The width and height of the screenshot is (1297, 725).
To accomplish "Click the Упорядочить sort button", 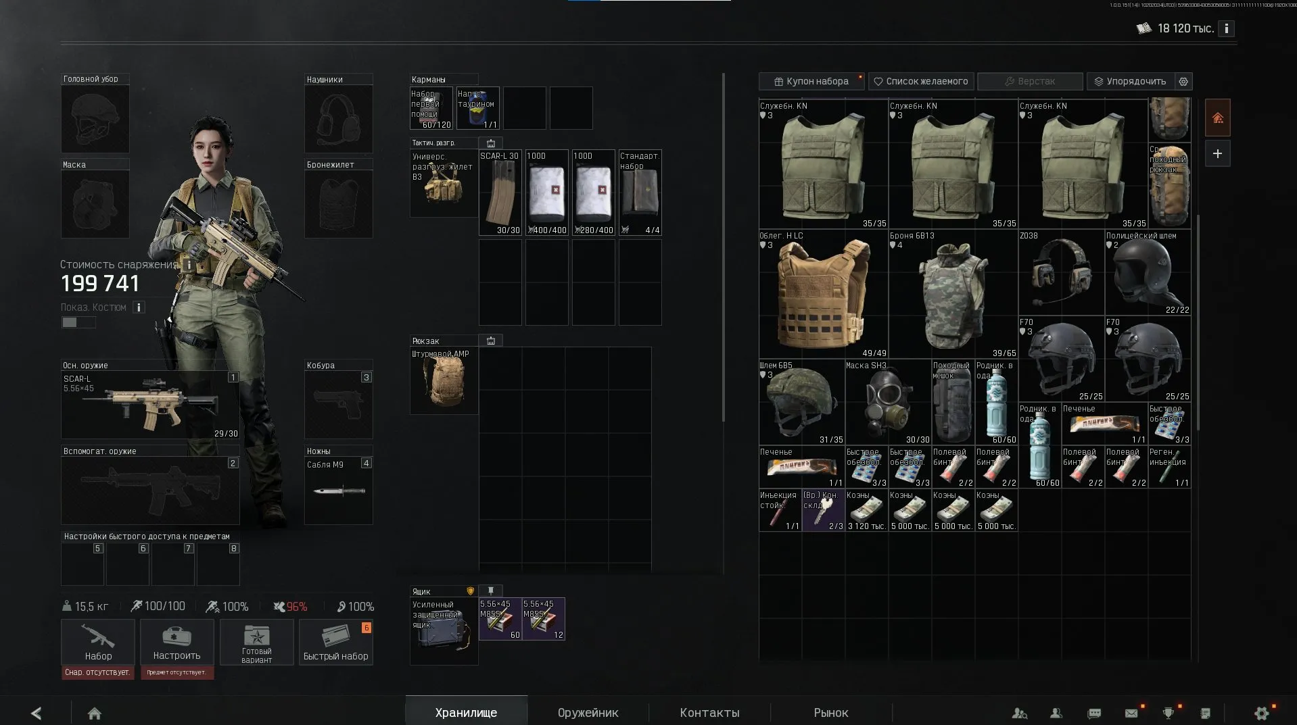I will [x=1130, y=81].
